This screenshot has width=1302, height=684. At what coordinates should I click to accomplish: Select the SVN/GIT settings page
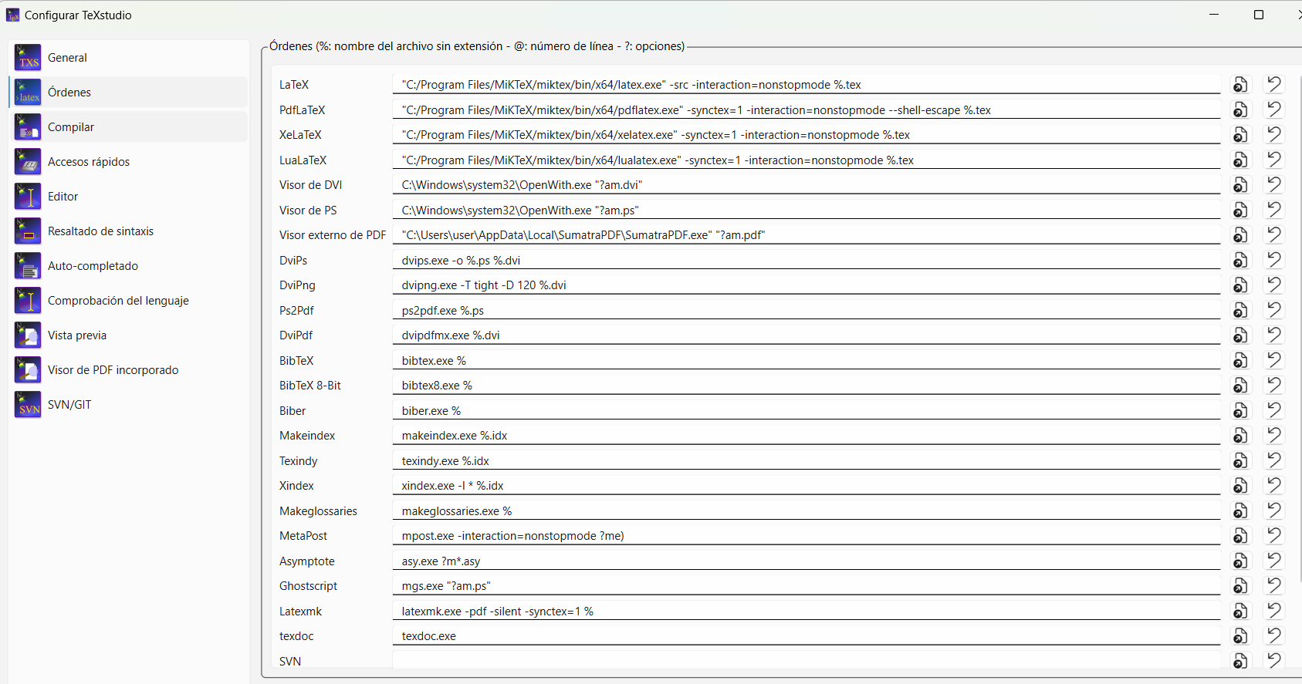tap(128, 405)
